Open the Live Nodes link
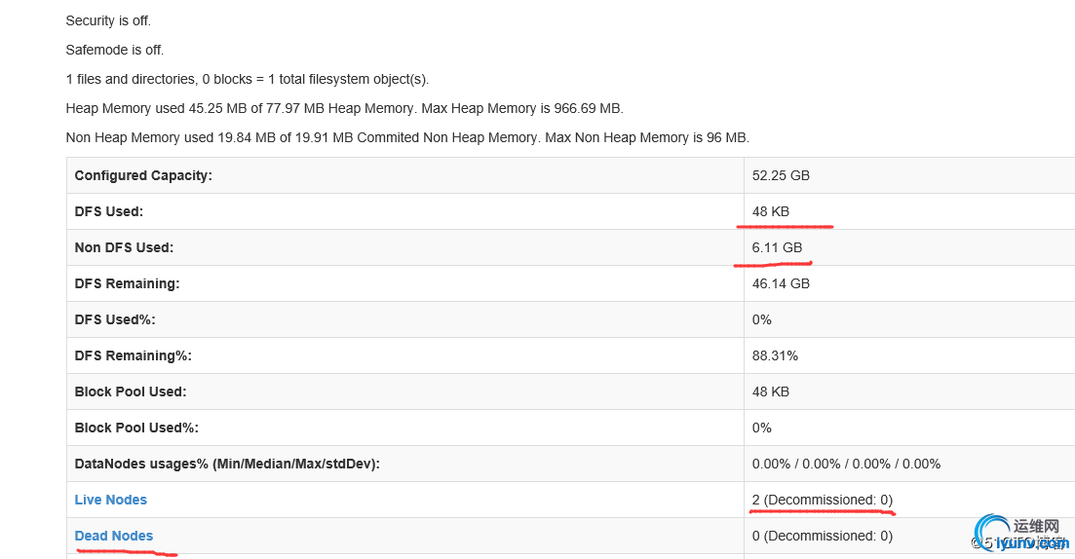Screen dimensions: 1075x559 (x=110, y=500)
